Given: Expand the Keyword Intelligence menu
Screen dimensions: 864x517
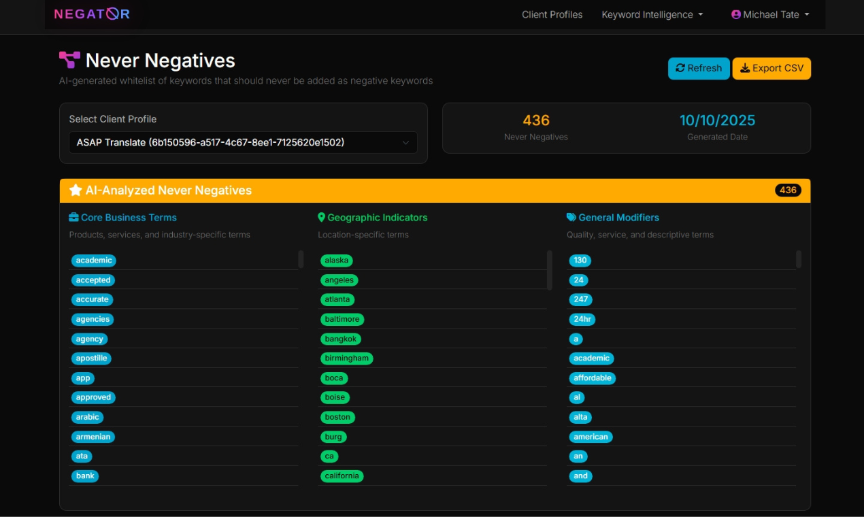Looking at the screenshot, I should pos(652,14).
